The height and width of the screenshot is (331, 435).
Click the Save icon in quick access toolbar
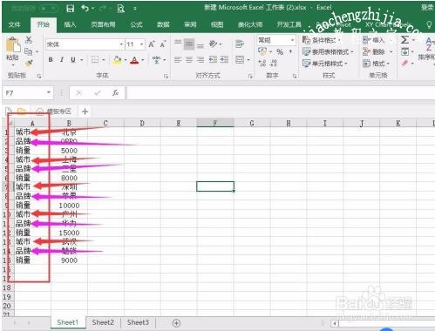coord(70,9)
